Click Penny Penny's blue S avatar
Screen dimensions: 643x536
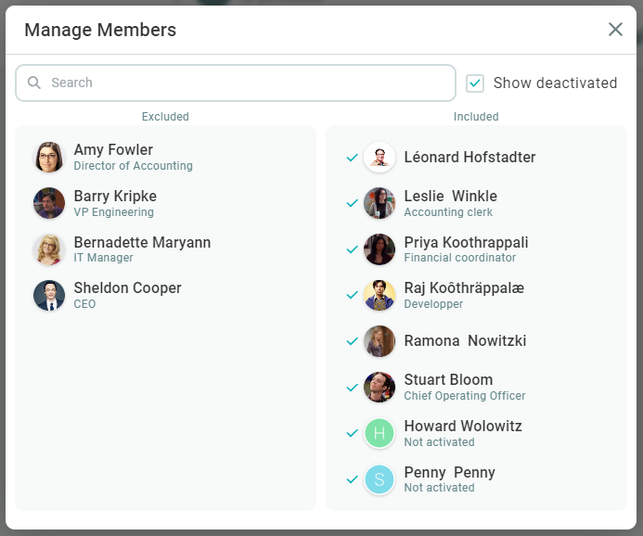379,479
